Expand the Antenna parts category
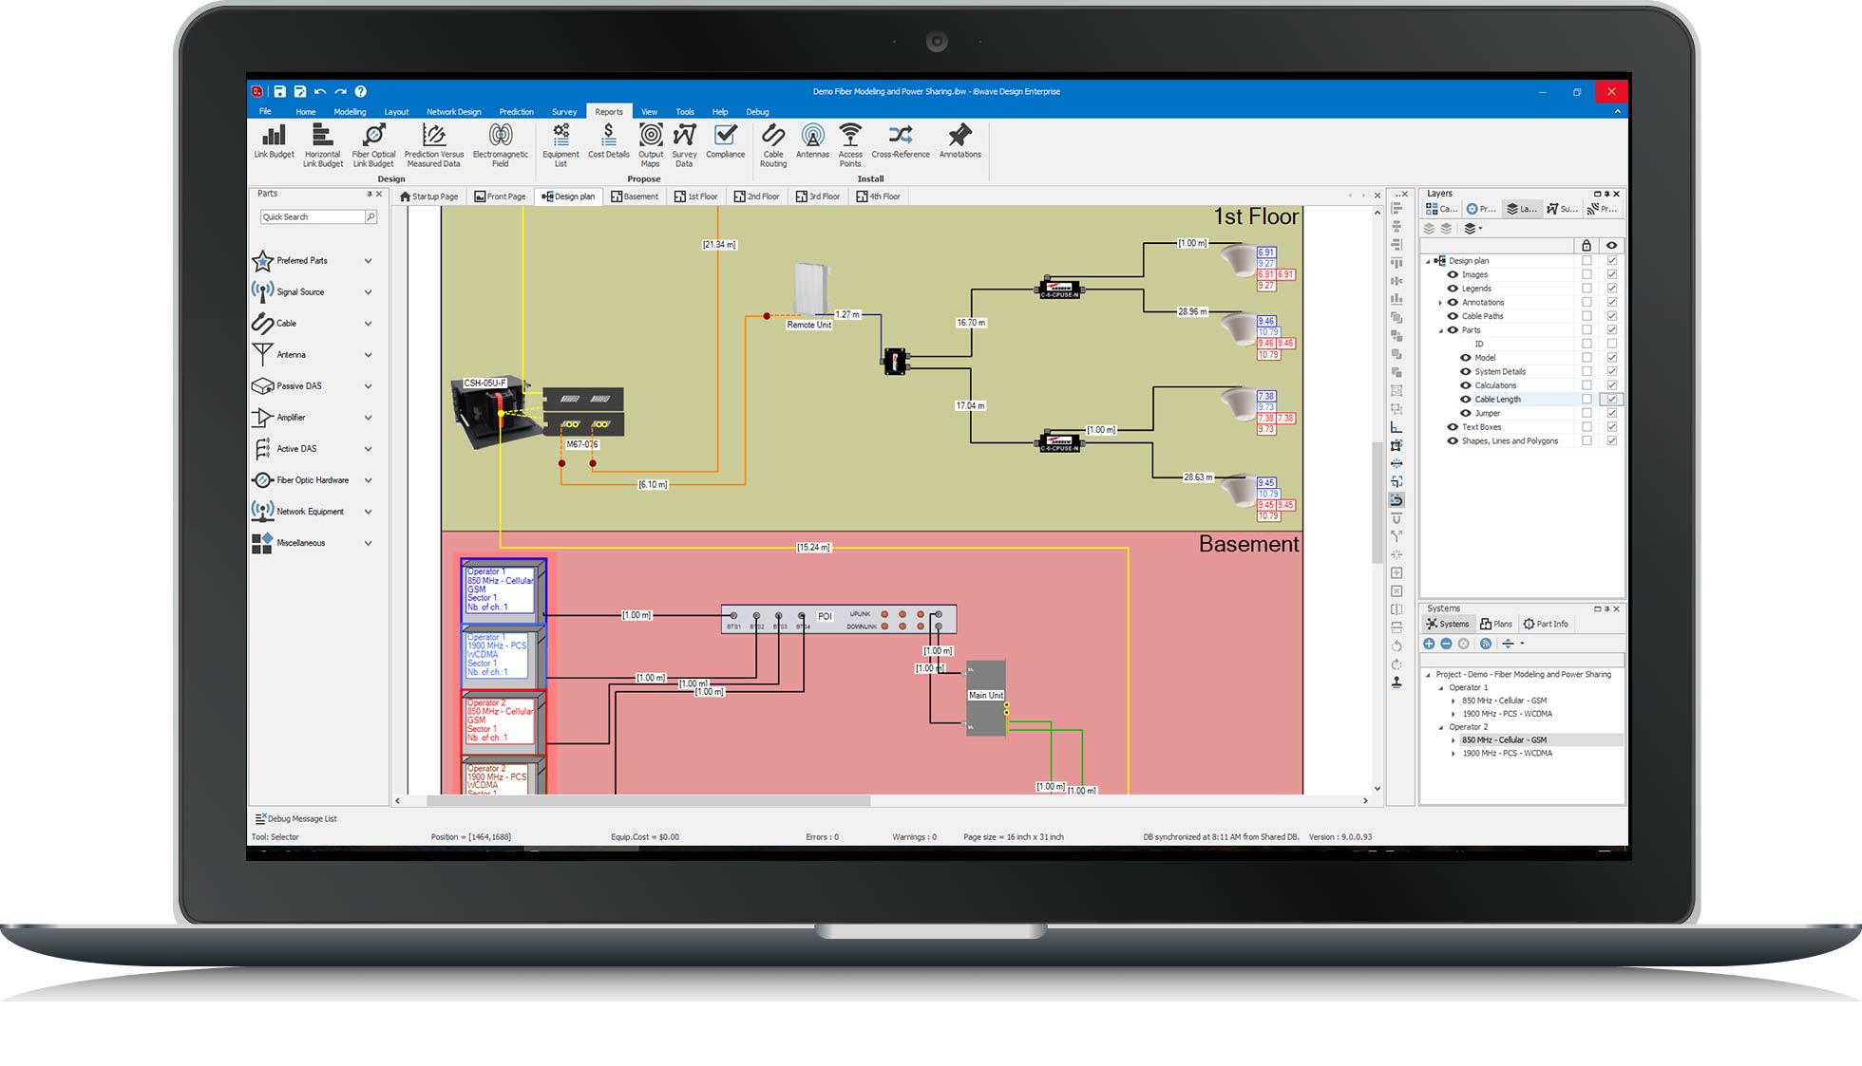This screenshot has height=1066, width=1862. 368,355
